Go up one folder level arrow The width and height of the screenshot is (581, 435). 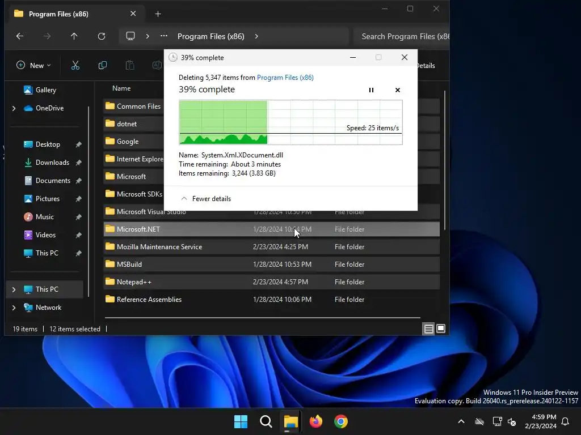[74, 36]
